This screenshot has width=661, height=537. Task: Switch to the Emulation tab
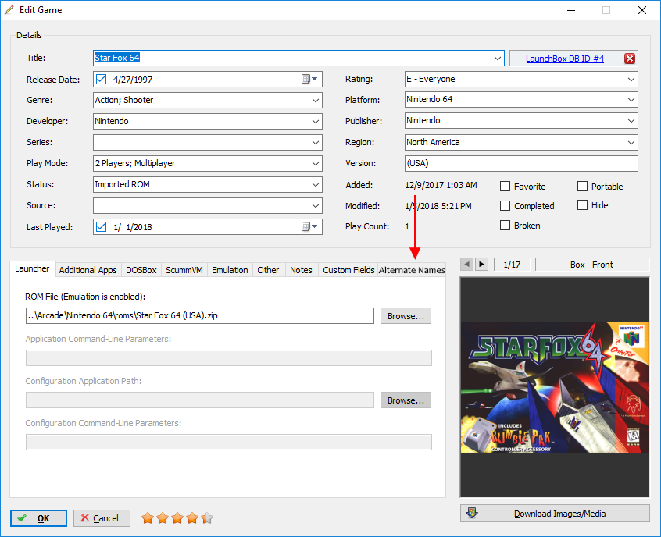[230, 270]
